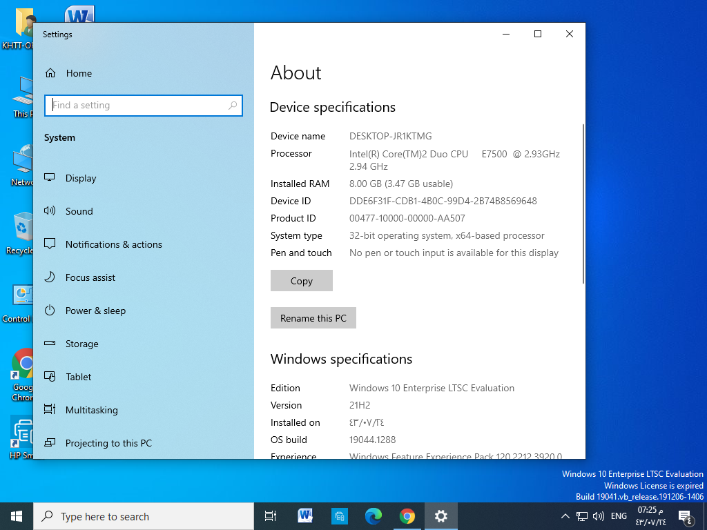Open the Action Center notifications icon

pos(686,517)
